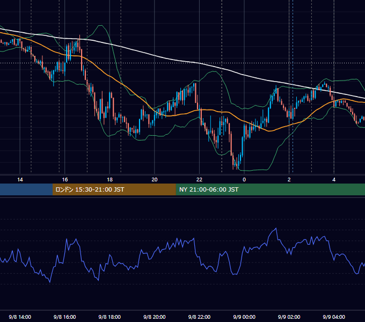Click the 9/8 20:00 label on oscillator axis
Image resolution: width=365 pixels, height=322 pixels.
pos(155,317)
